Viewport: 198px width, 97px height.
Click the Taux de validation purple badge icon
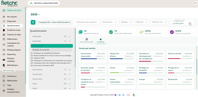pos(172,32)
